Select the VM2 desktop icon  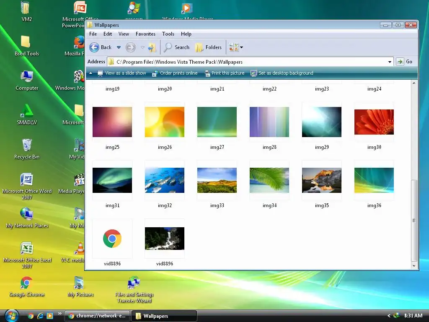point(26,11)
